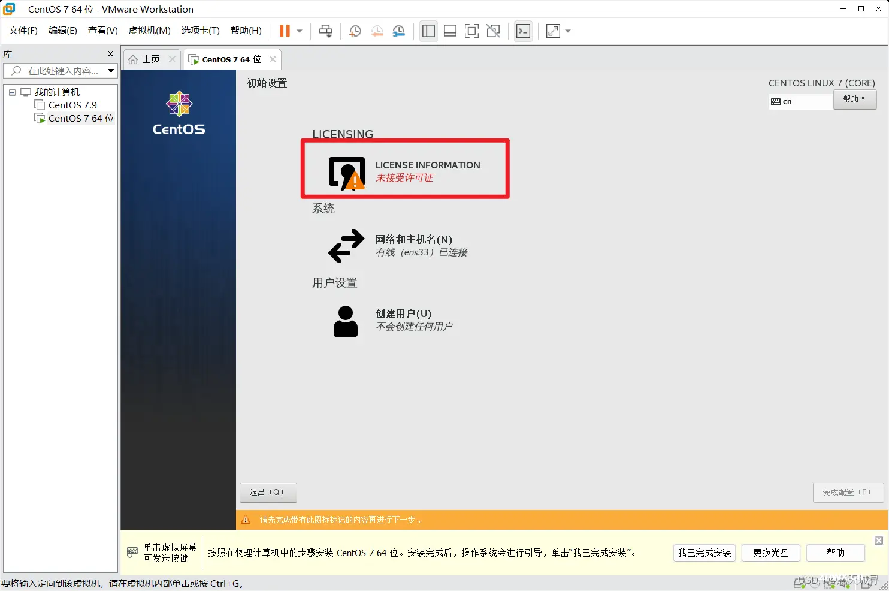Image resolution: width=889 pixels, height=591 pixels.
Task: Open the 文件(F) menu
Action: [23, 31]
